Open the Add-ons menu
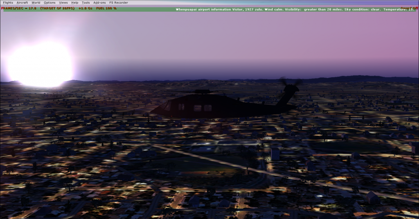This screenshot has height=219, width=419. pos(99,2)
